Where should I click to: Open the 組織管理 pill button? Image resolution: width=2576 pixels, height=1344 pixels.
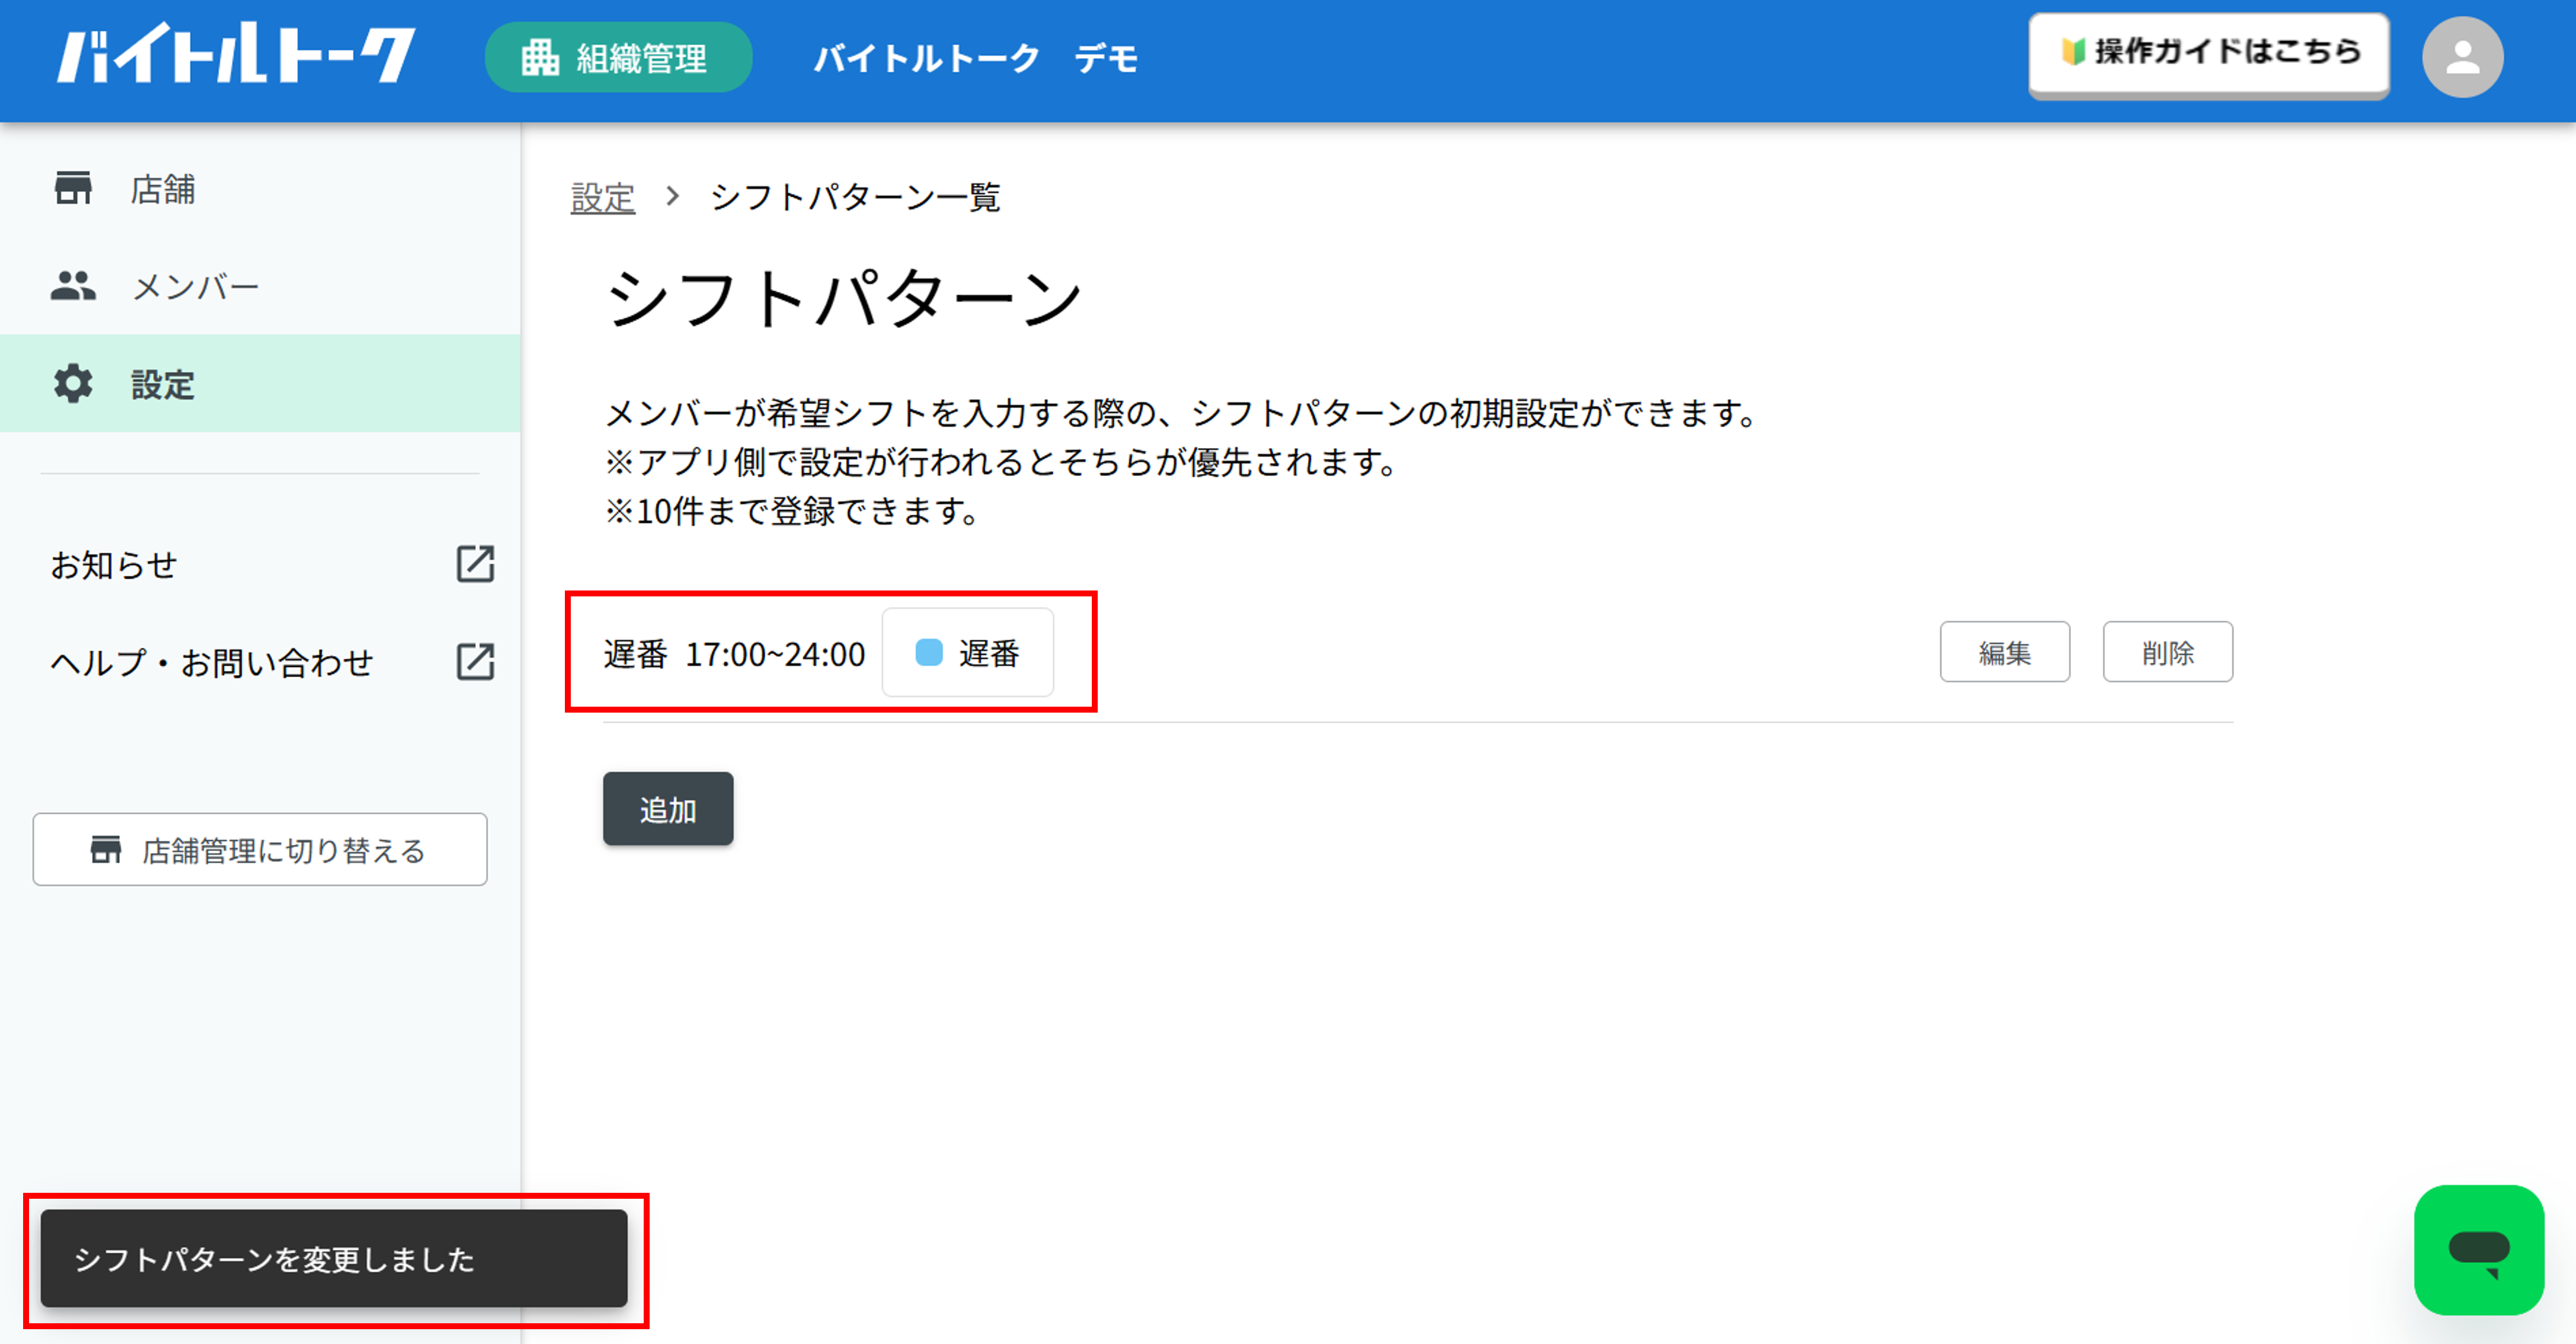pyautogui.click(x=618, y=58)
